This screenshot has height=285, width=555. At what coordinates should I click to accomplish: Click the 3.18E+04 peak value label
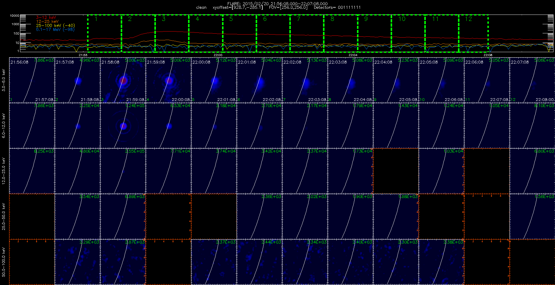(226, 106)
